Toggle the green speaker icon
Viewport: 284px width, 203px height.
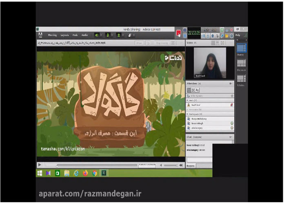[97, 35]
